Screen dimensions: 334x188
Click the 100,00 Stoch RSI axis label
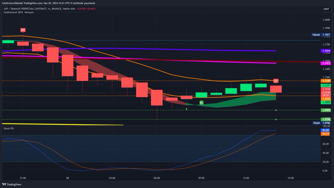pyautogui.click(x=326, y=126)
